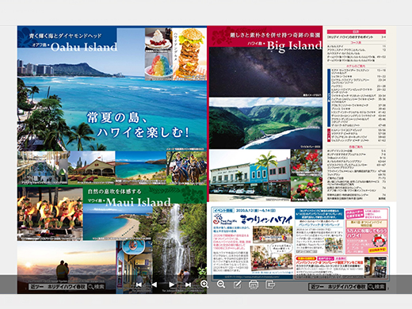Click the waterfall photo
Image resolution: width=412 pixels, height=309 pixels.
click(x=180, y=244)
